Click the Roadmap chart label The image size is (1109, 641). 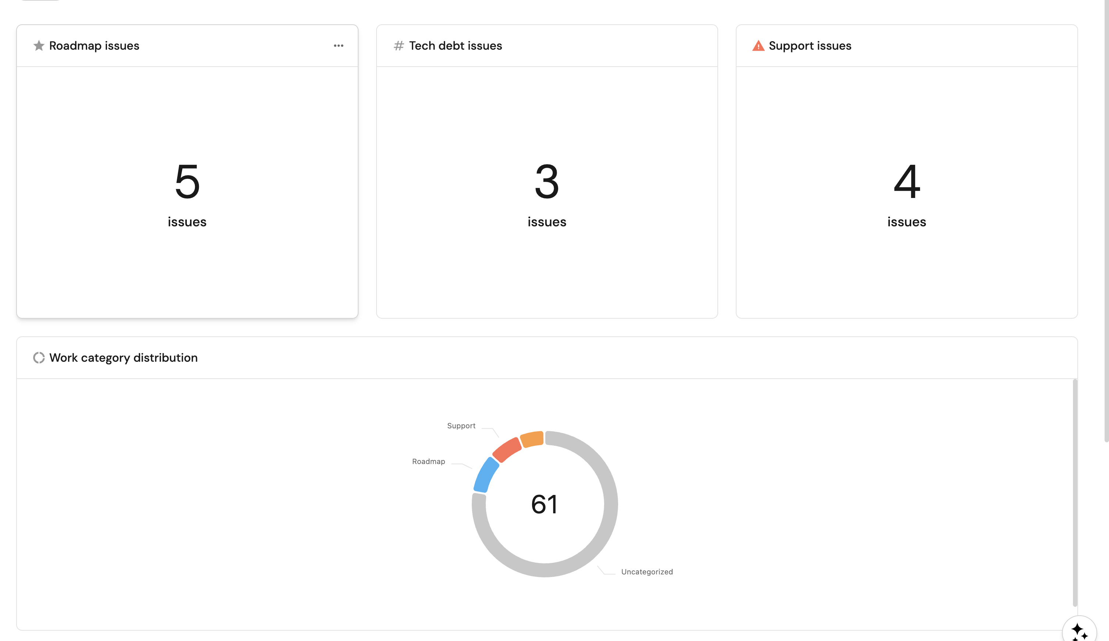(x=428, y=461)
